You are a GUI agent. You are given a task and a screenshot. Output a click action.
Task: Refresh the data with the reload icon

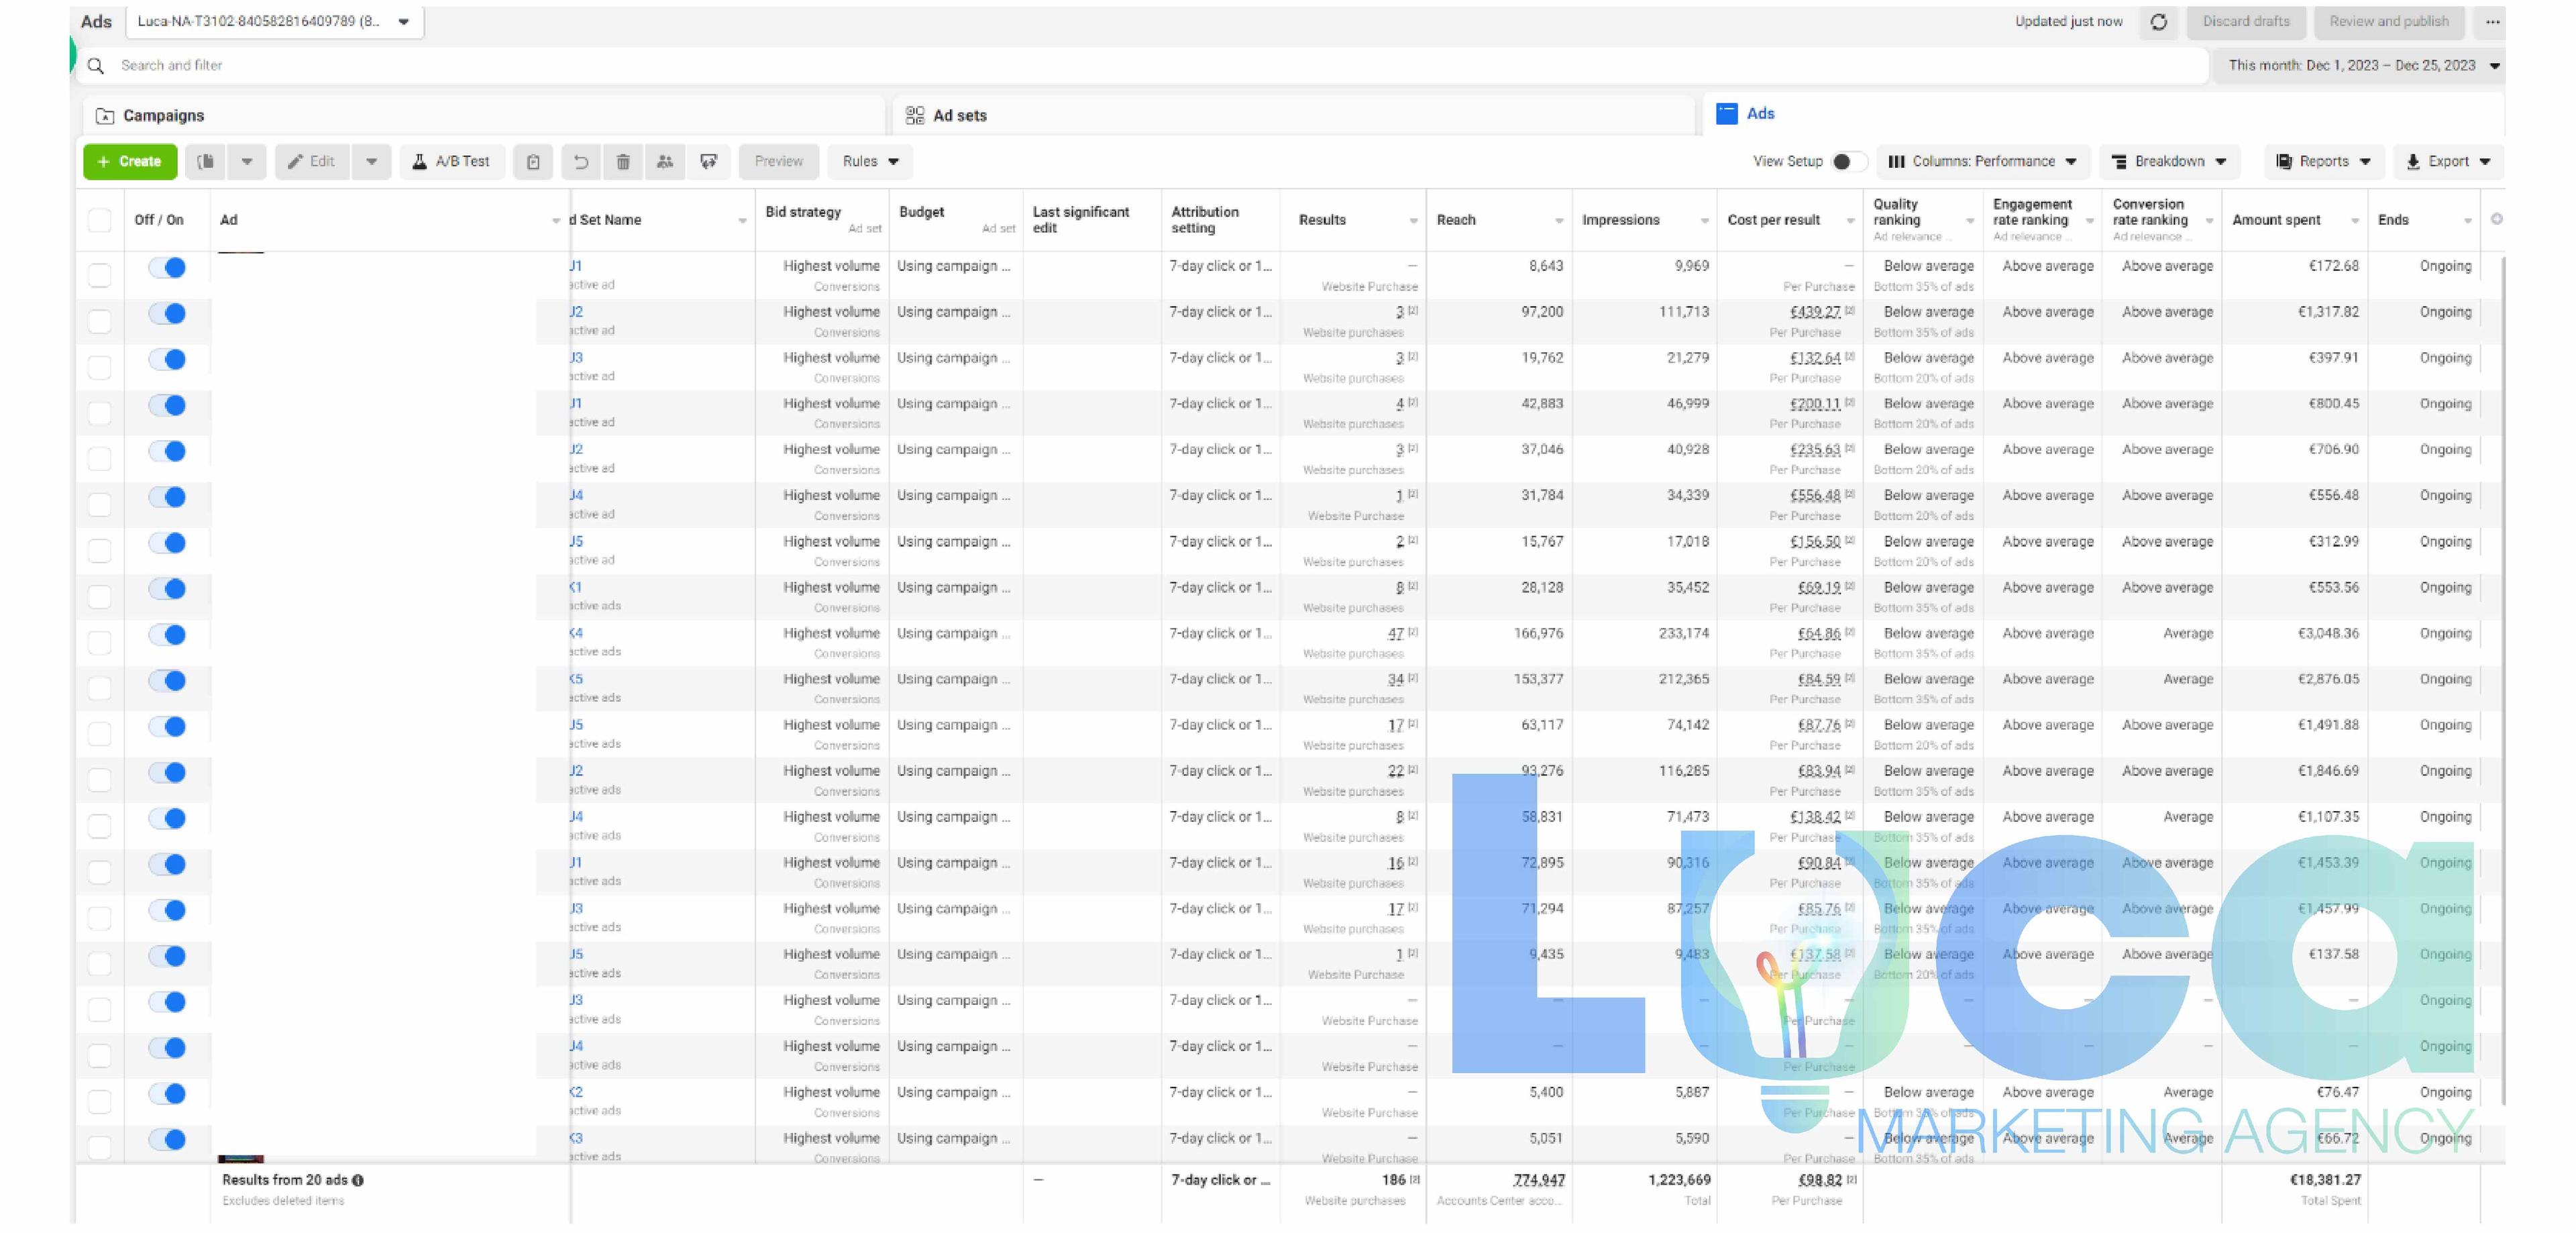pyautogui.click(x=2159, y=22)
